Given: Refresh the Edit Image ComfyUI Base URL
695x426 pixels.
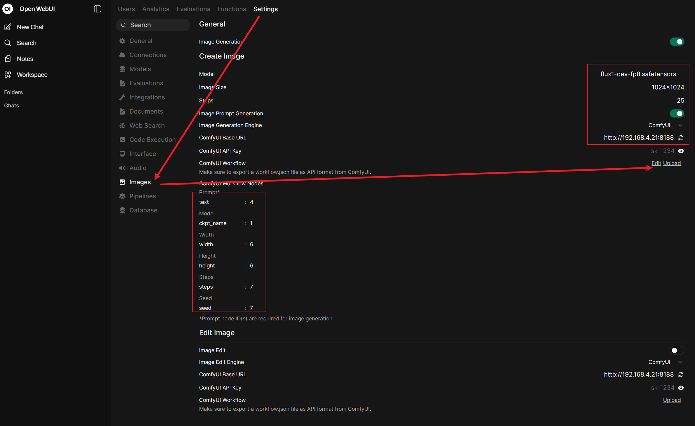Looking at the screenshot, I should point(681,375).
